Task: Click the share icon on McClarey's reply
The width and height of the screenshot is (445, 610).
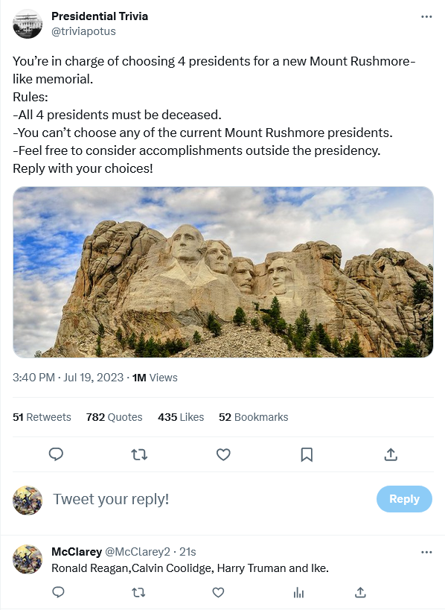Action: point(360,592)
